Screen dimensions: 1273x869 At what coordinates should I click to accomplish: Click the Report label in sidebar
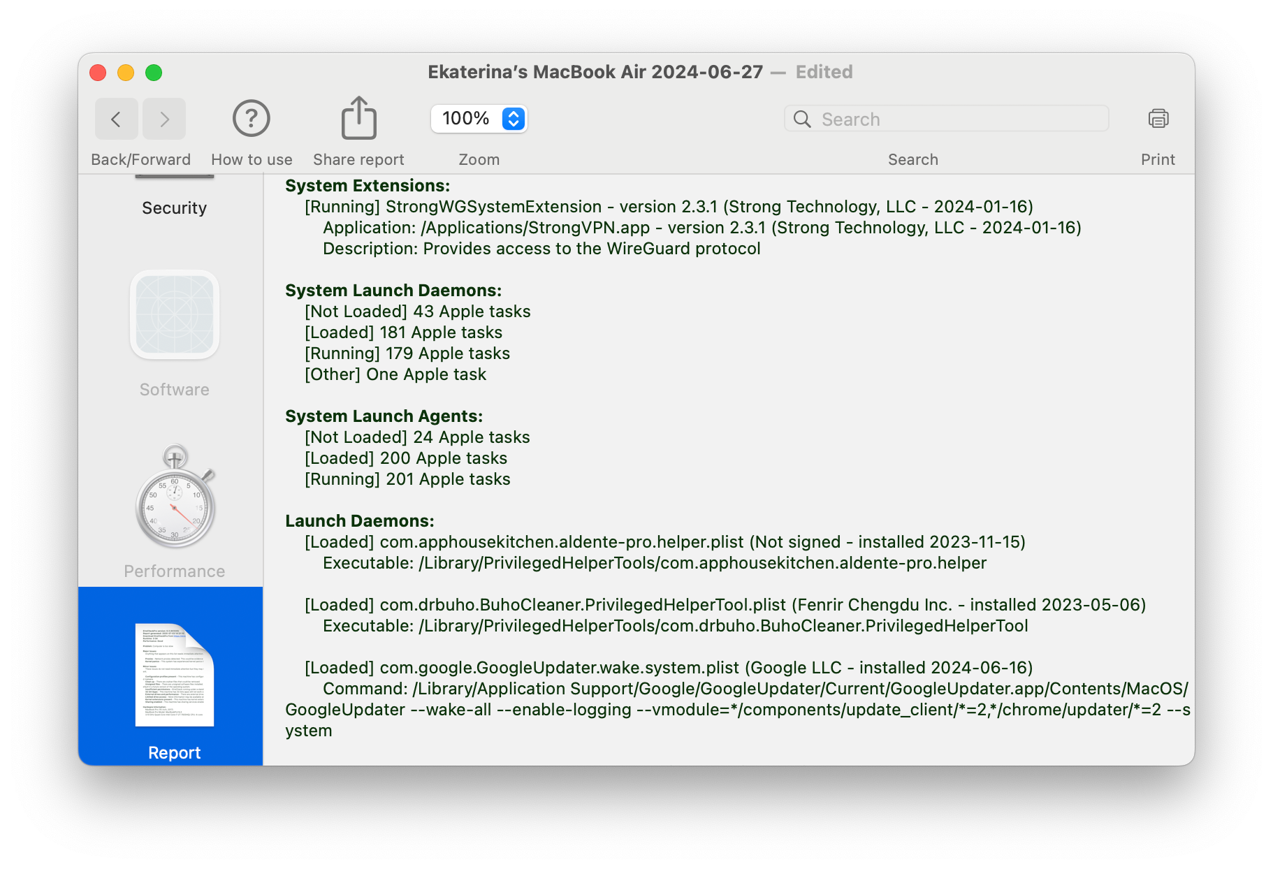coord(174,752)
